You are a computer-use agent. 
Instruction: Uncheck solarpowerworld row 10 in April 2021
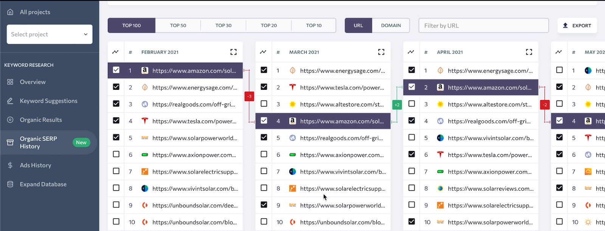(x=412, y=222)
